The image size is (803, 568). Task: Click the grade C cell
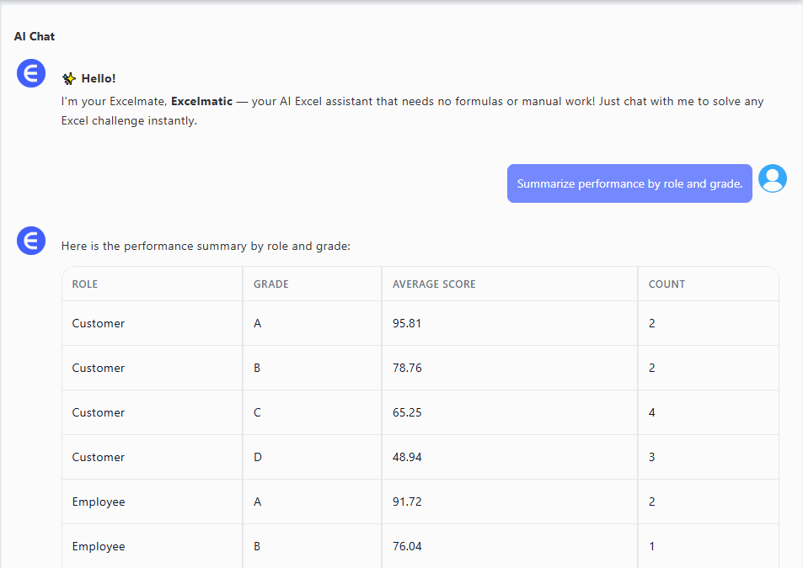tap(258, 412)
